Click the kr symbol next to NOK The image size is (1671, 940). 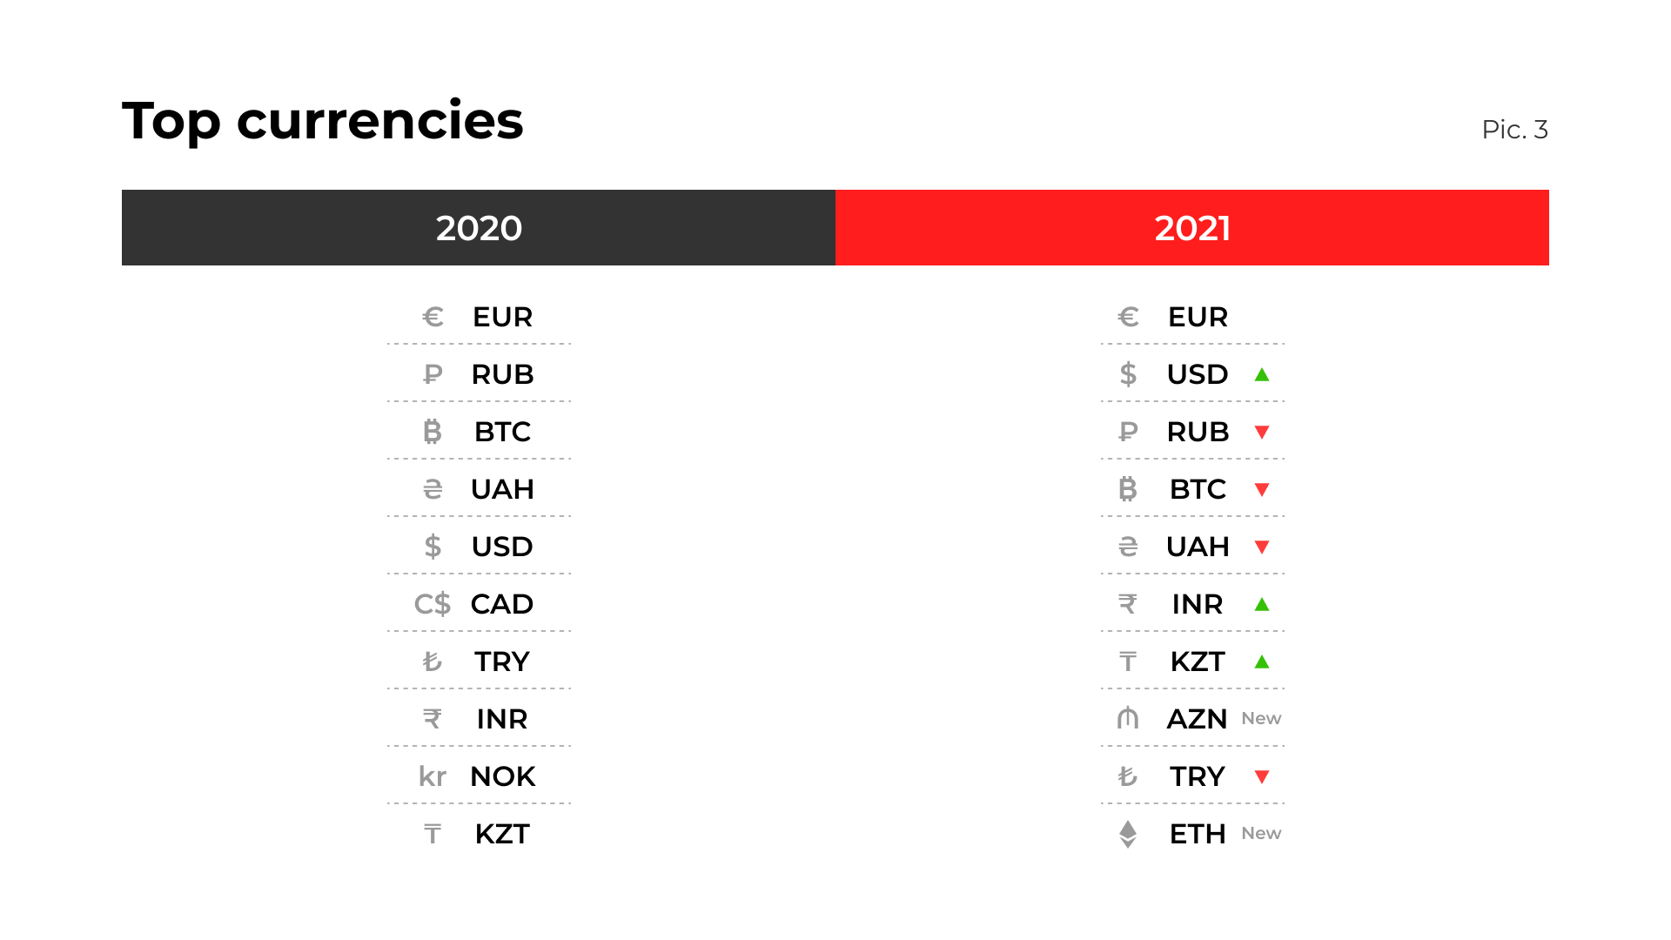pos(433,776)
